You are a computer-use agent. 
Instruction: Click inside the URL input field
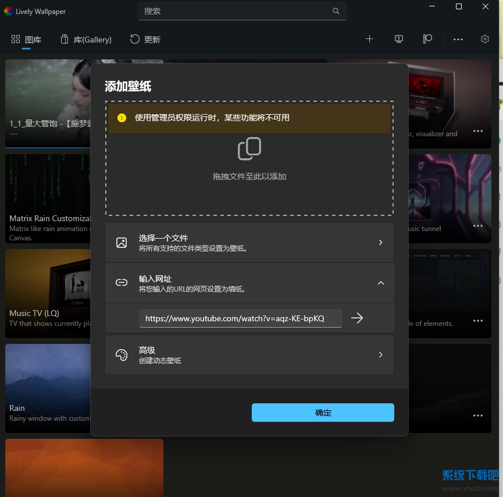tap(240, 318)
